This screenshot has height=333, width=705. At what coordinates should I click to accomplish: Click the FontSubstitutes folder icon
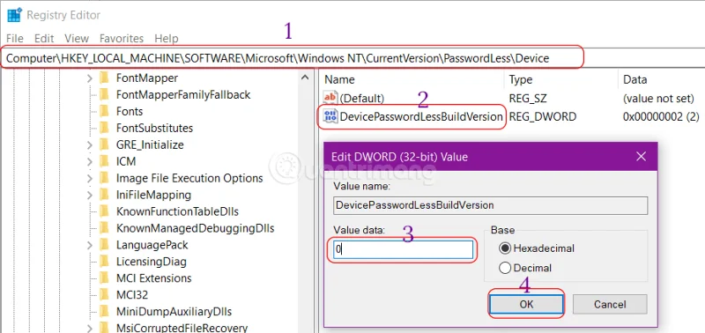[x=104, y=128]
